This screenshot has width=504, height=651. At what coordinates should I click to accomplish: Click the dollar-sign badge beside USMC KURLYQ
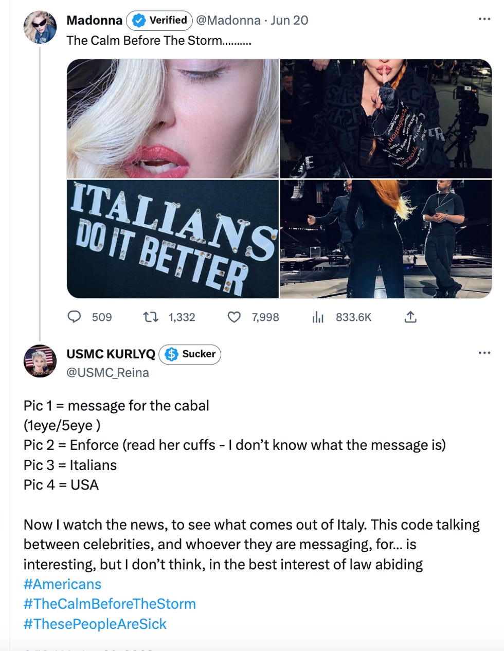click(x=170, y=354)
